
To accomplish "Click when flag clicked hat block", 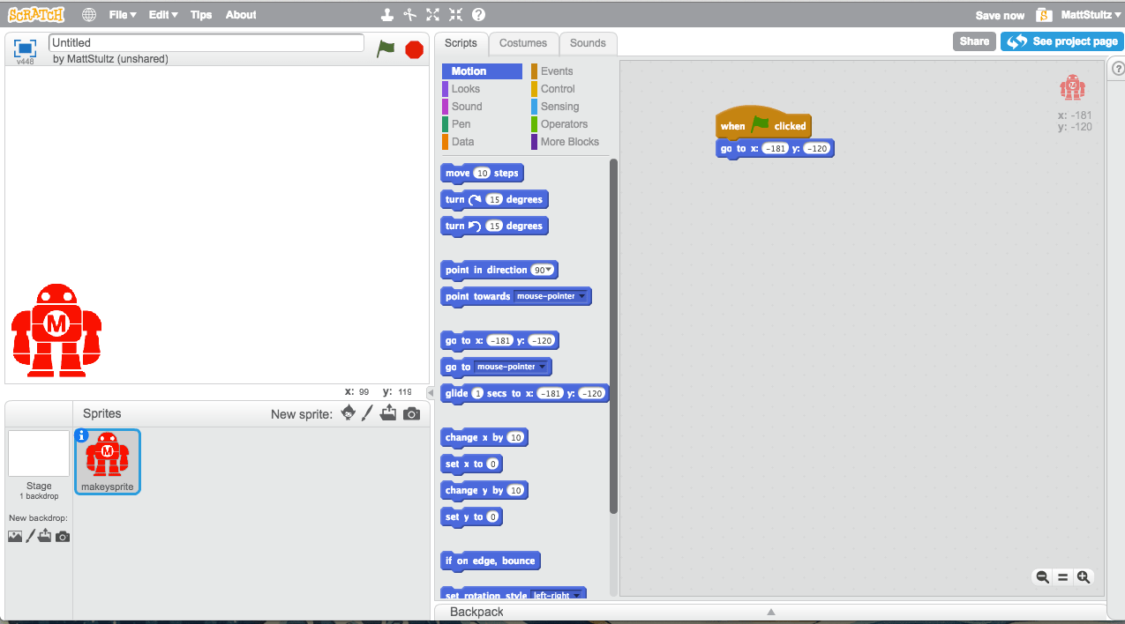I will pos(763,124).
